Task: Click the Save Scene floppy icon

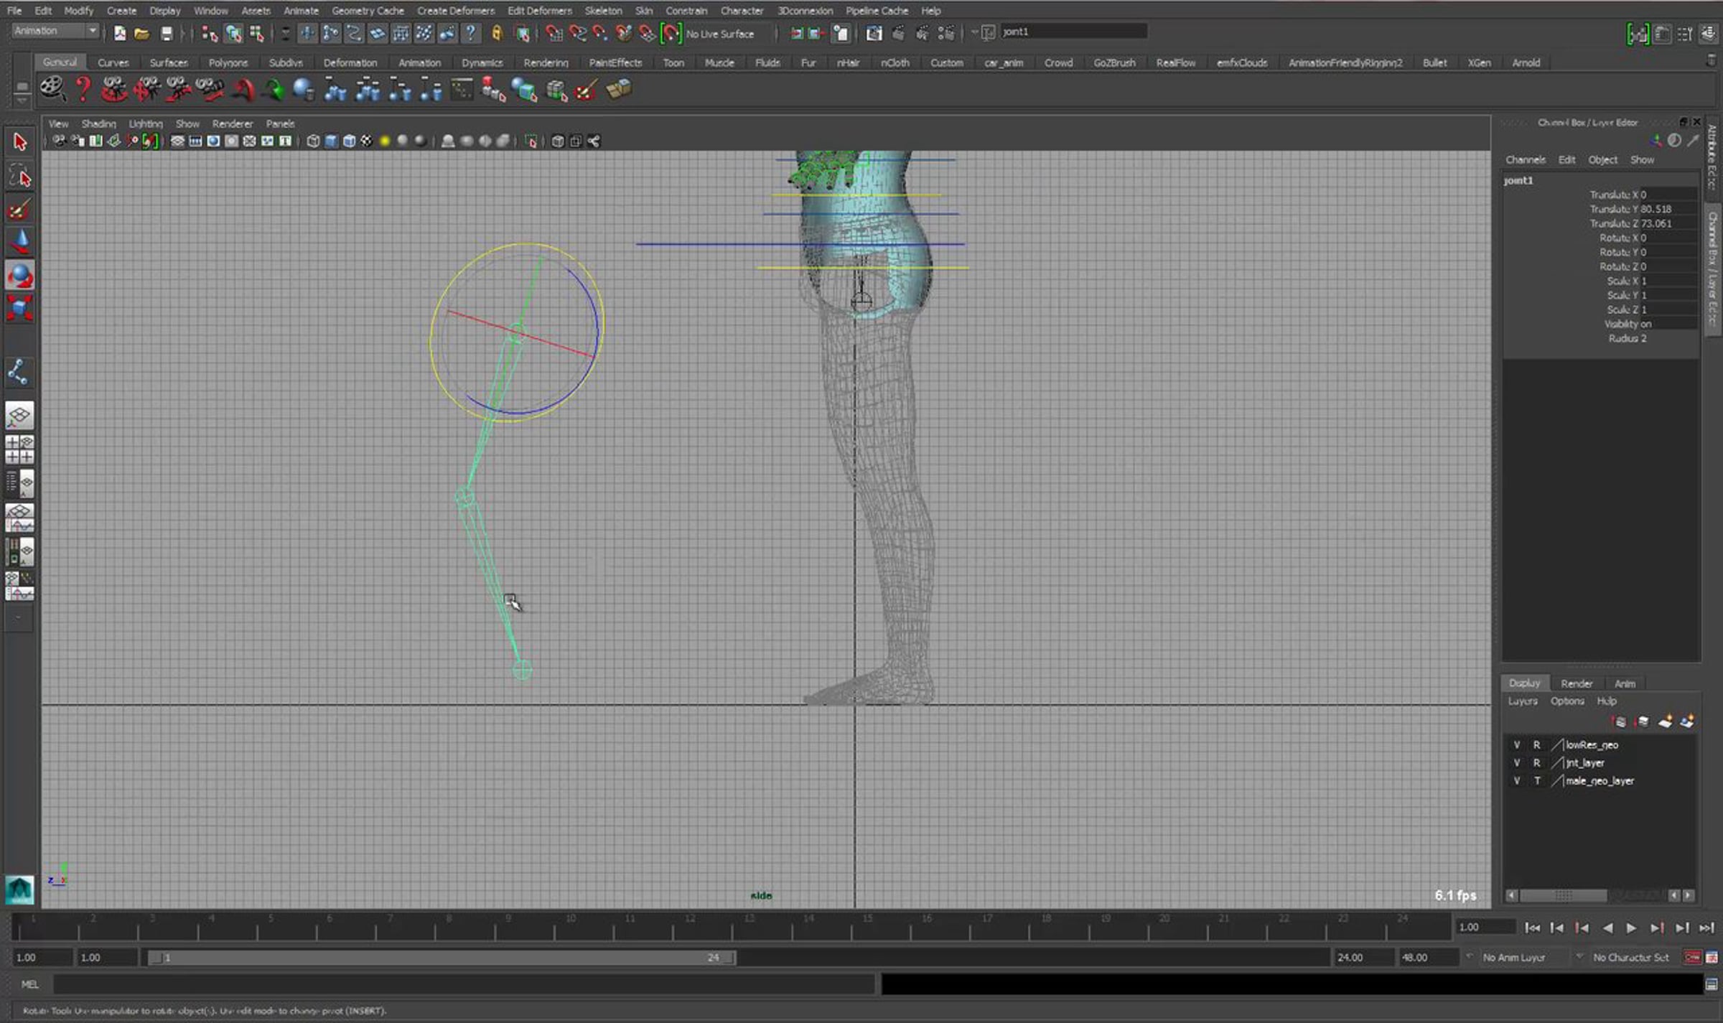Action: point(166,34)
